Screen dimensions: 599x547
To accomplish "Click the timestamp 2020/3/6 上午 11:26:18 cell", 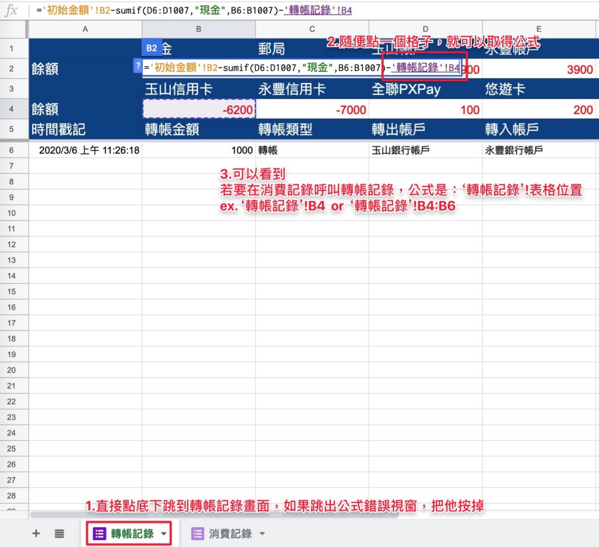I will tap(85, 150).
